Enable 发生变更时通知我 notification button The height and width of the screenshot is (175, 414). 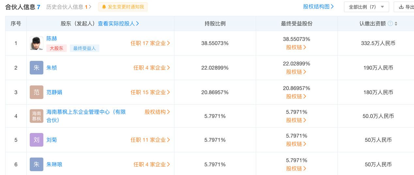click(x=123, y=7)
